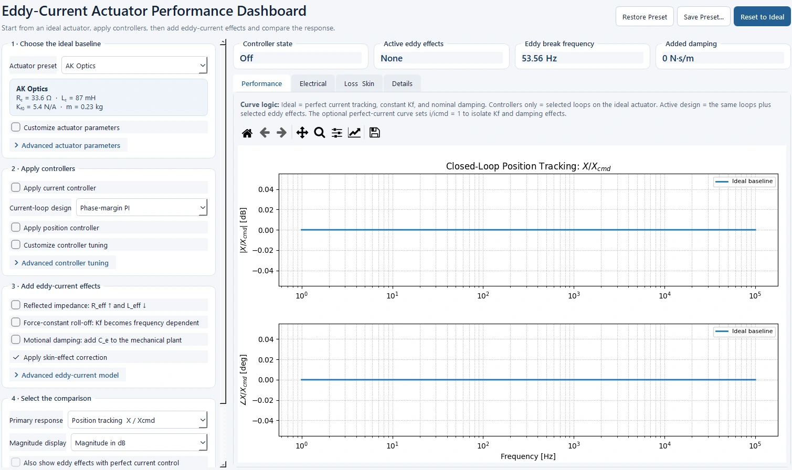Switch to the Details tab
Viewport: 792px width, 470px height.
pos(402,83)
